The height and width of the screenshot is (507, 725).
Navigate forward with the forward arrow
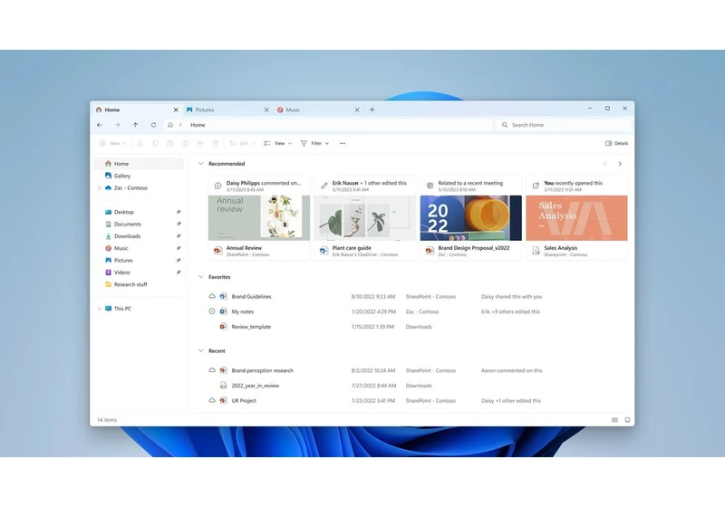click(x=118, y=125)
